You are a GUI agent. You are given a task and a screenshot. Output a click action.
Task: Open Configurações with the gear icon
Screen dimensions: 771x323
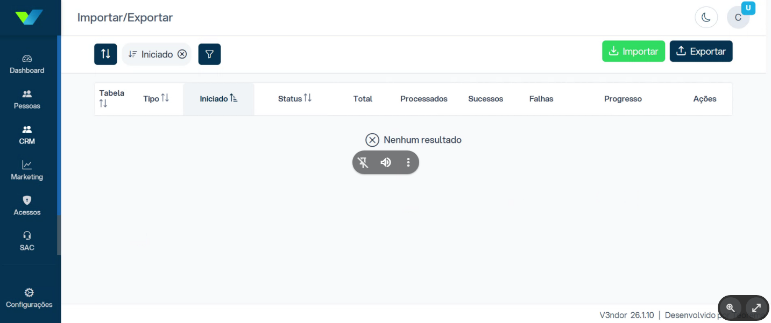pyautogui.click(x=29, y=298)
